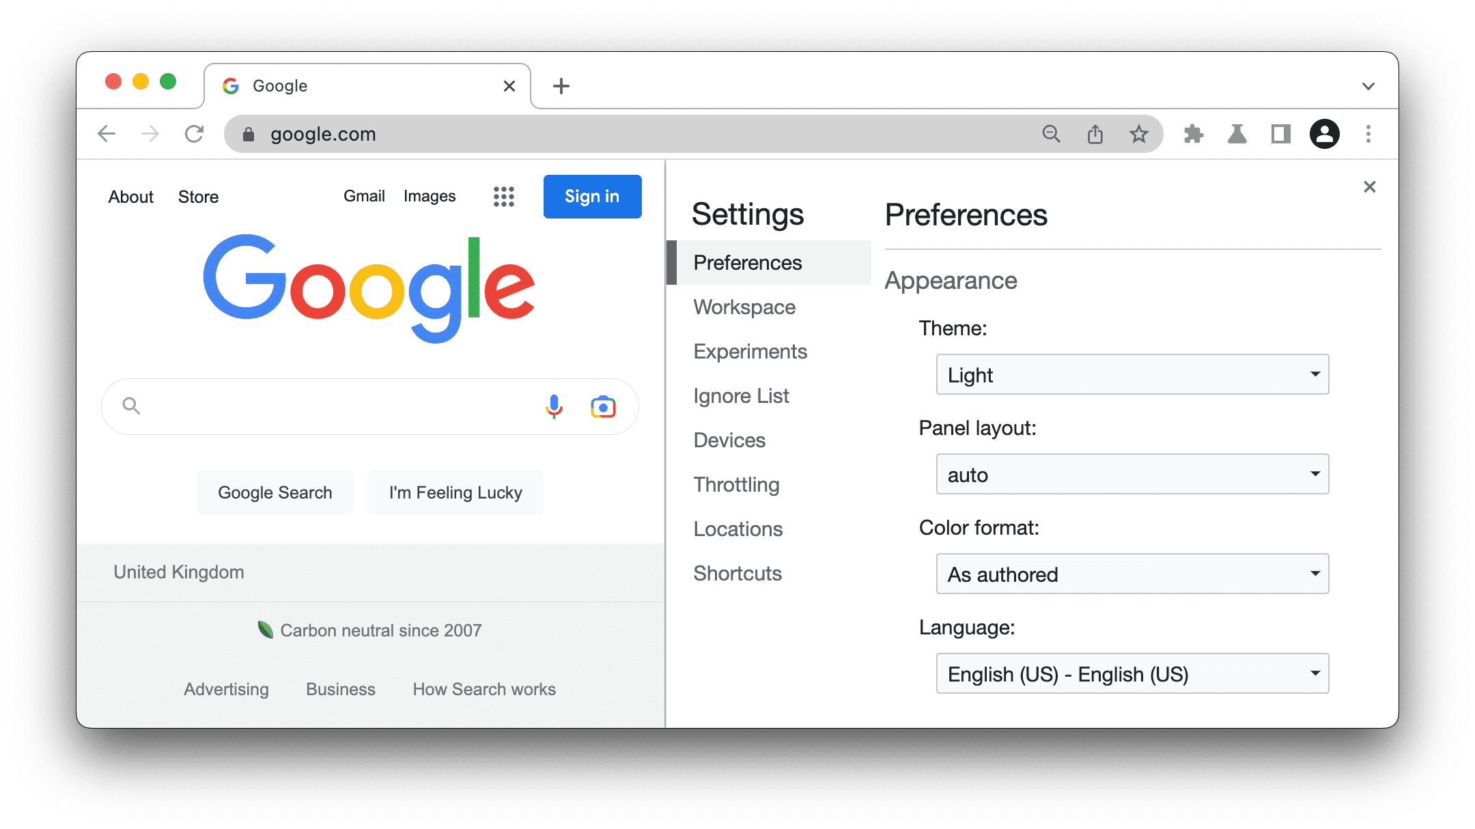Click the I'm Feeling Lucky button

(455, 492)
